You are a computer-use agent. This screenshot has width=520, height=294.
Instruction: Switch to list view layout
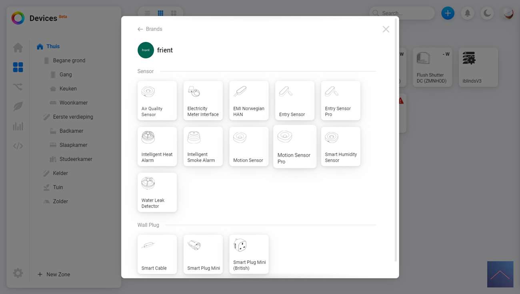[x=147, y=13]
